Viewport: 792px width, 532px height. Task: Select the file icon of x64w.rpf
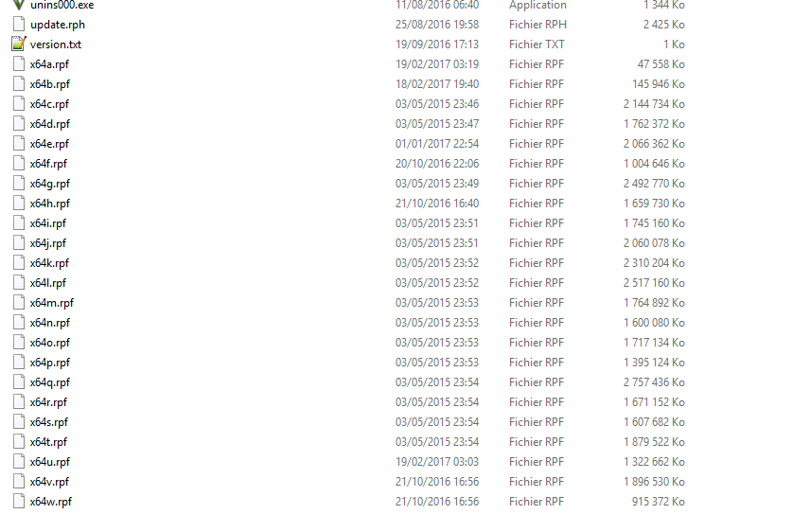(x=19, y=501)
